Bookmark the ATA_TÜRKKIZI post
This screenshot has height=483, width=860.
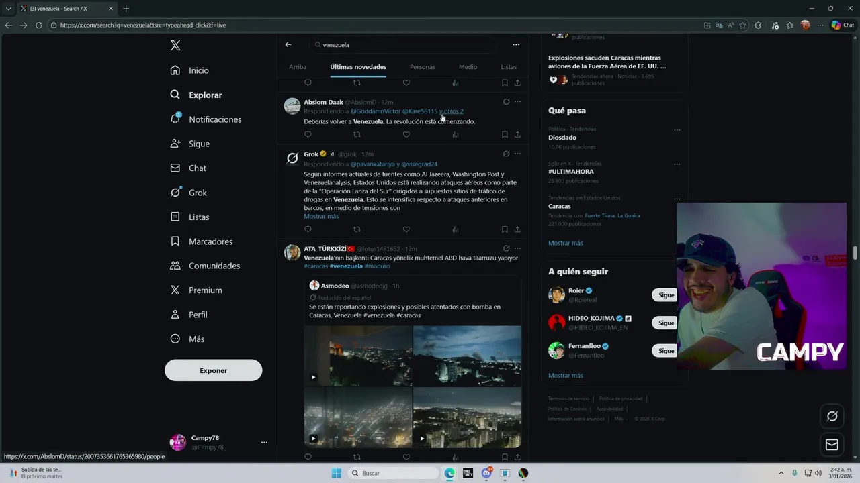click(505, 457)
